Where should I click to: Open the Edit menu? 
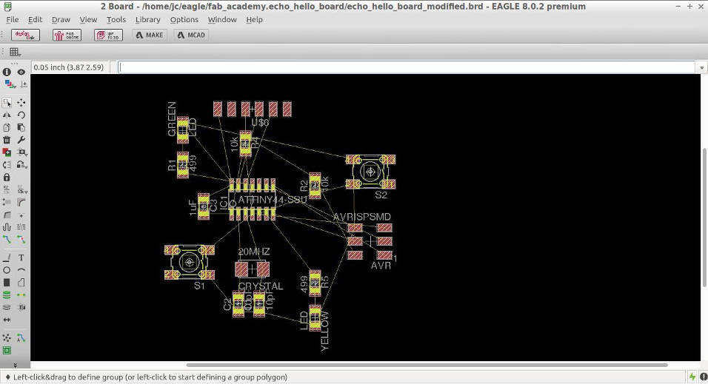coord(35,20)
